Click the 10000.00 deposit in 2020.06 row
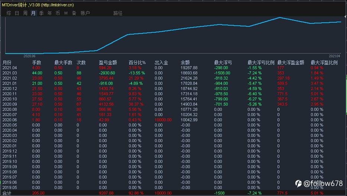347x196 pixels. coord(163,120)
